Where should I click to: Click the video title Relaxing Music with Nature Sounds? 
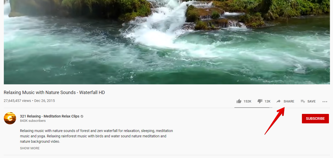point(54,92)
